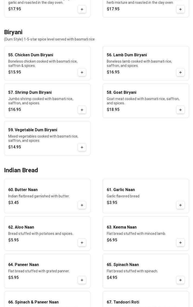Open 63. Keema Naan item details
193x307 pixels.
click(x=122, y=227)
